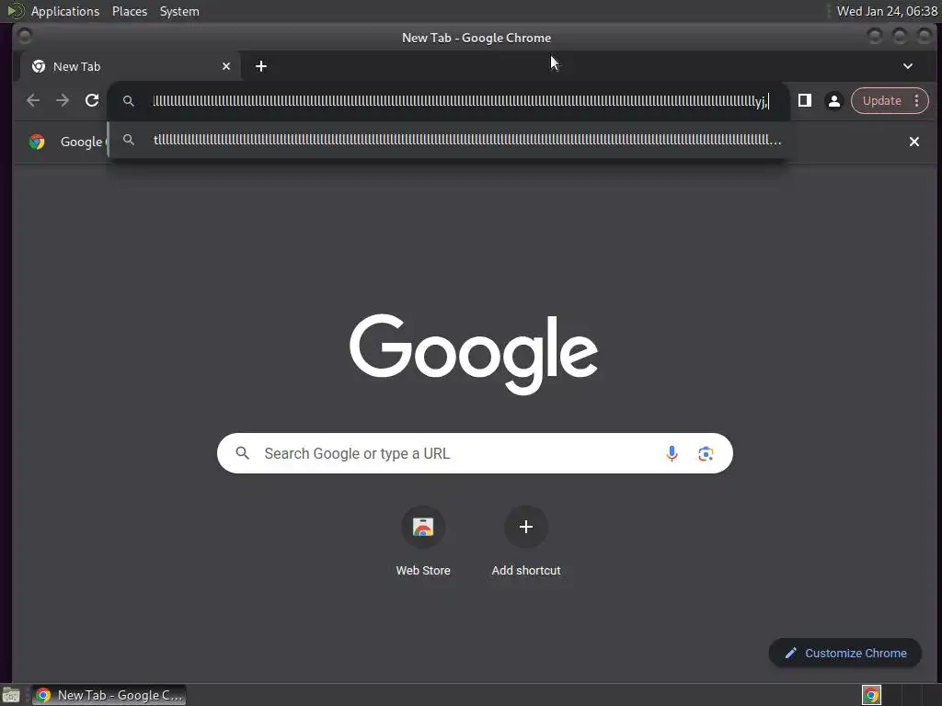Screen dimensions: 942x706
Task: Select the Chrome task in bottom taskbar
Action: pos(109,695)
